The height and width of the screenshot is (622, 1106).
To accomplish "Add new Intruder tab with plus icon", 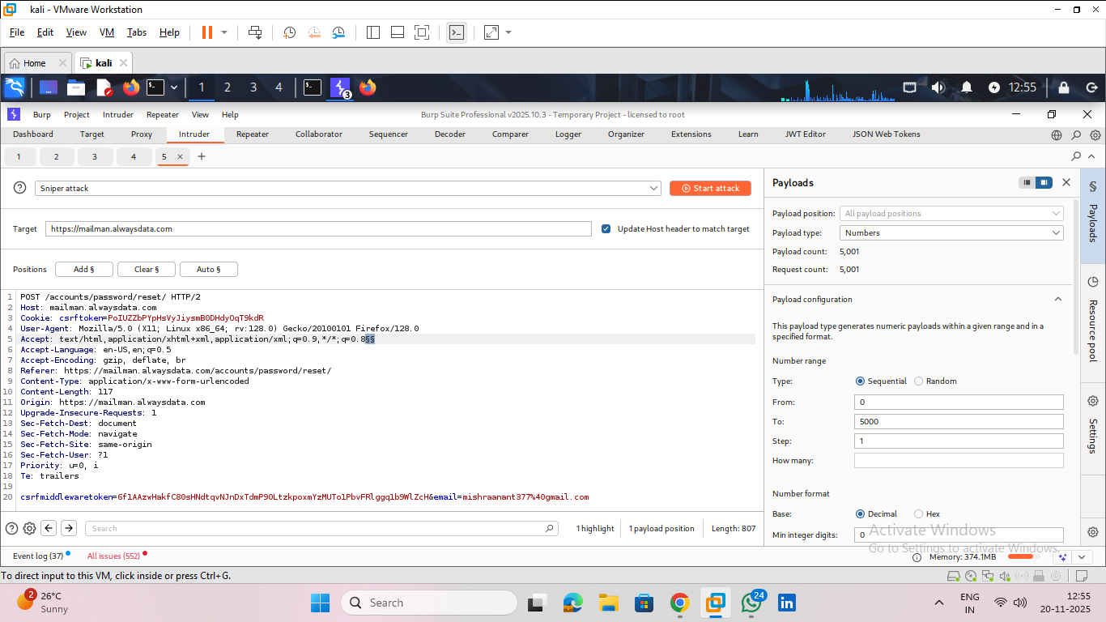I will click(x=202, y=156).
